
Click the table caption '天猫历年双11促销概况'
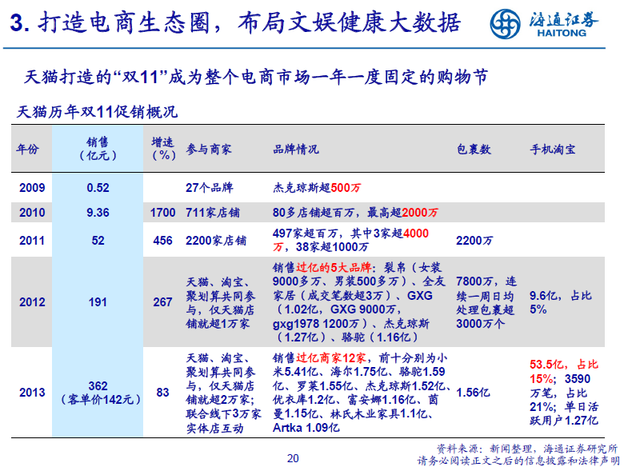point(97,112)
